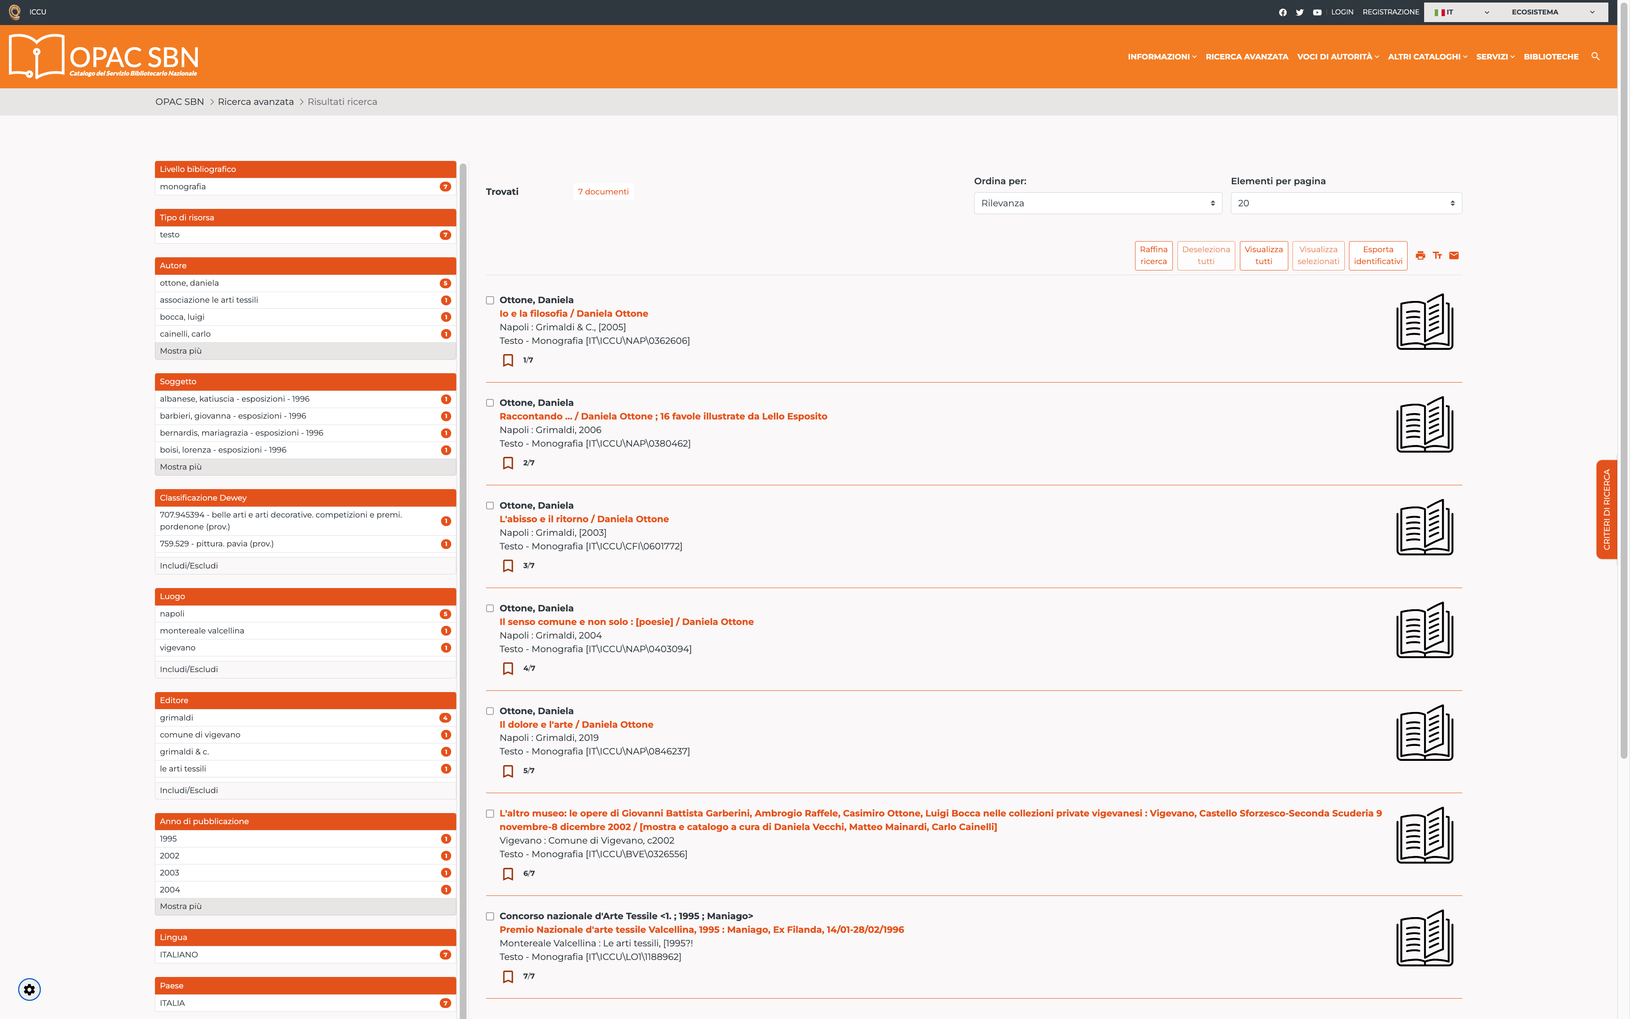Click Includi/Escludi under Luogo
Image resolution: width=1630 pixels, height=1019 pixels.
pos(305,669)
